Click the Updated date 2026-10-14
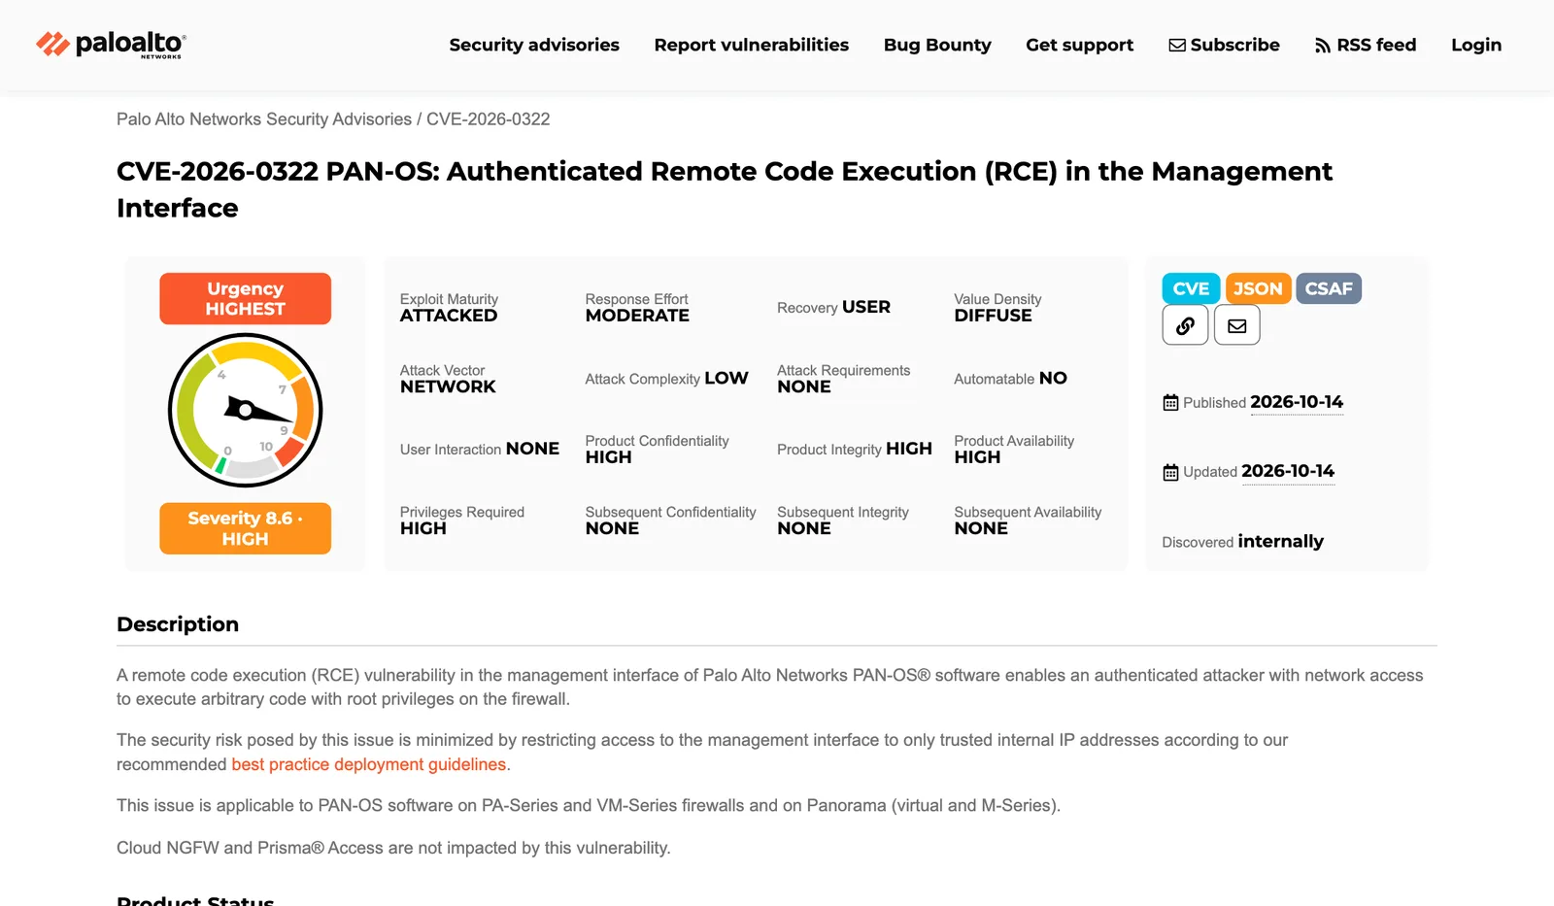This screenshot has height=906, width=1554. click(1288, 471)
